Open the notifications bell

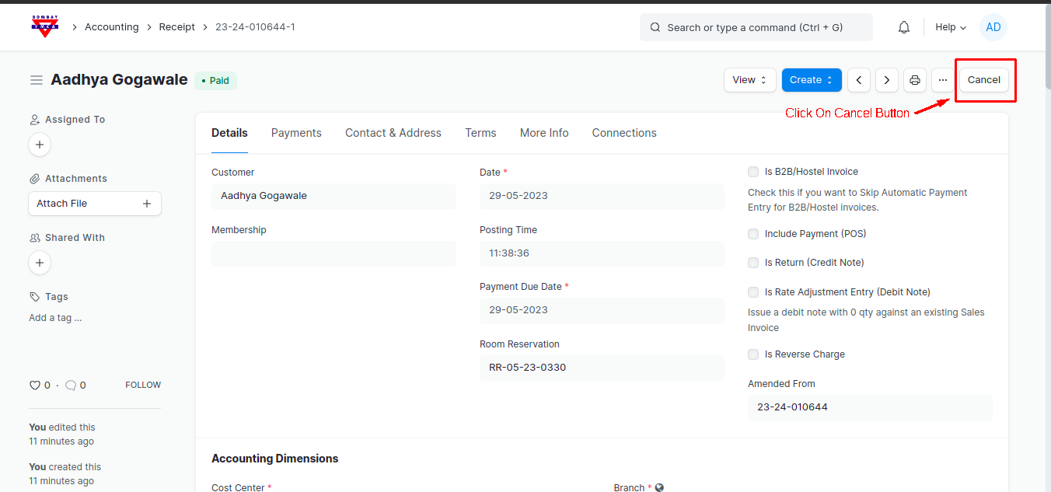tap(903, 27)
